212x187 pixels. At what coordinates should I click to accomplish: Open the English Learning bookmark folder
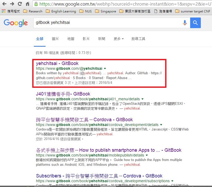pyautogui.click(x=61, y=11)
